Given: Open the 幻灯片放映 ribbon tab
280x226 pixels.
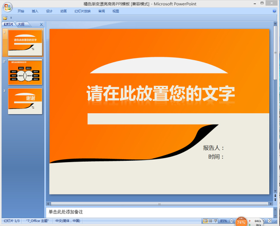Looking at the screenshot, I should 83,11.
